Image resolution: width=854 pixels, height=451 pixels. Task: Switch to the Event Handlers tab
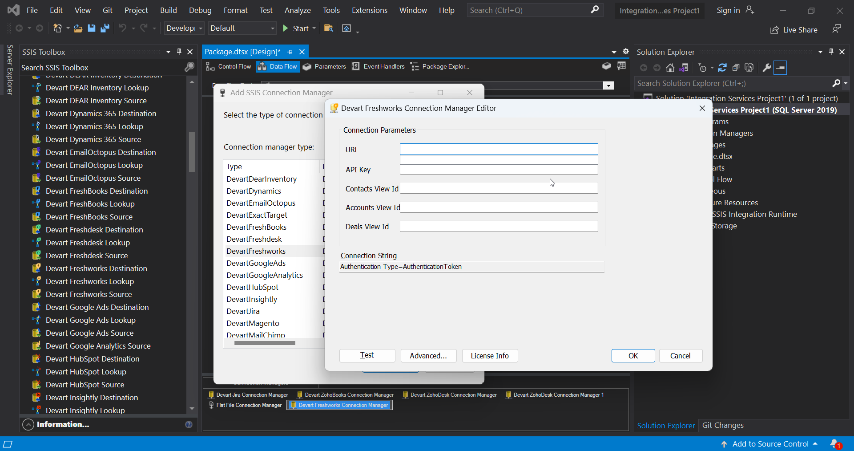pos(379,66)
